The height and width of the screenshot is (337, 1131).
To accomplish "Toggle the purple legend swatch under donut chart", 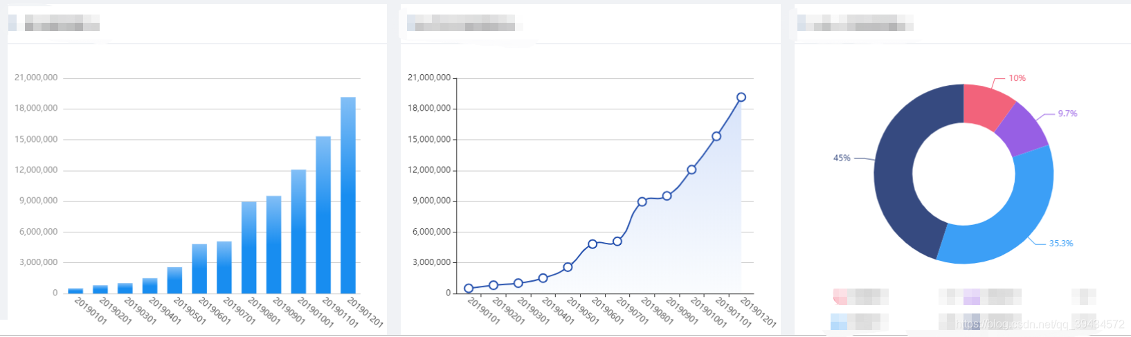I will (972, 297).
